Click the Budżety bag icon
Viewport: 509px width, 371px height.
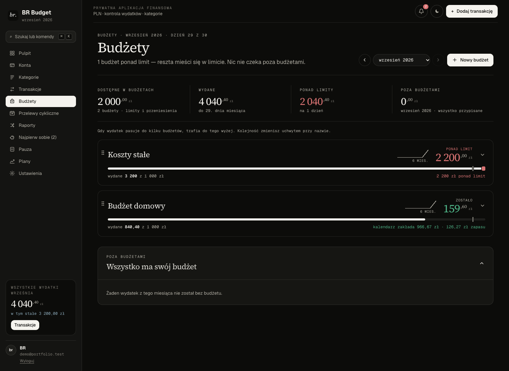click(12, 101)
